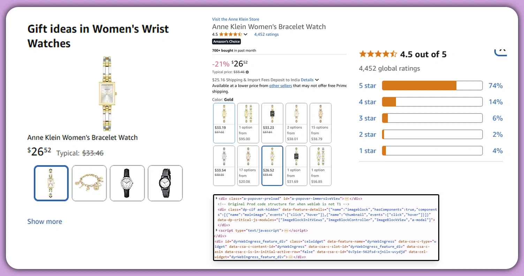This screenshot has height=276, width=524.
Task: Click the 5 star 74% progress bar
Action: (x=432, y=85)
